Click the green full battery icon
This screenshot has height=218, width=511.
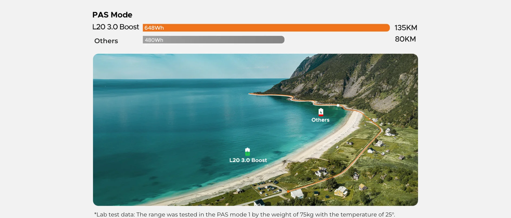click(247, 152)
